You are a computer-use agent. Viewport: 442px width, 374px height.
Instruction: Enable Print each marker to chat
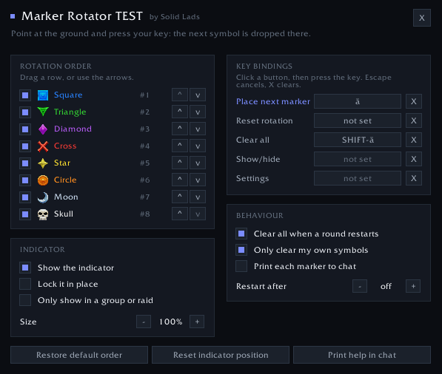241,266
